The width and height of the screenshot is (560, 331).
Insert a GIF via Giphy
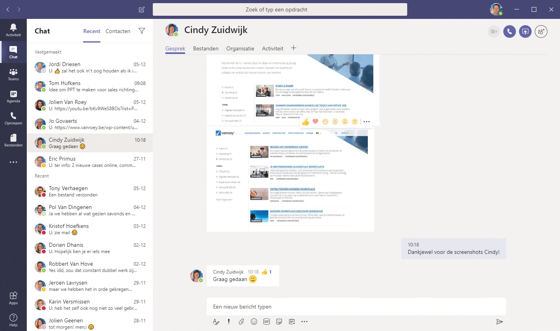[x=267, y=322]
